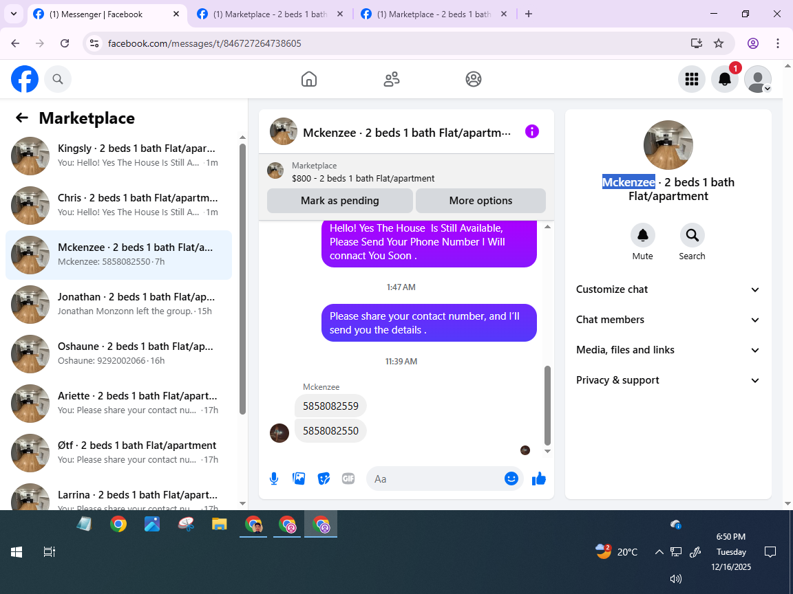Click the Facebook search magnifier icon
The image size is (793, 594).
[58, 79]
